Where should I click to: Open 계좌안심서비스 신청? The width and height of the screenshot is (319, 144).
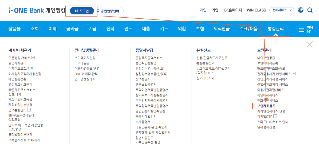pos(271,111)
